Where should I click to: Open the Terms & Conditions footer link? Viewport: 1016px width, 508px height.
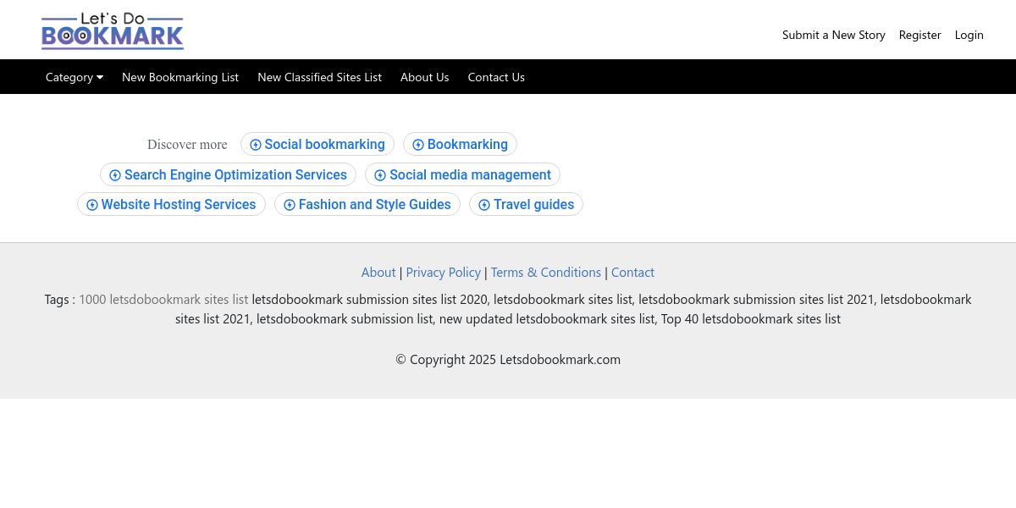coord(546,273)
